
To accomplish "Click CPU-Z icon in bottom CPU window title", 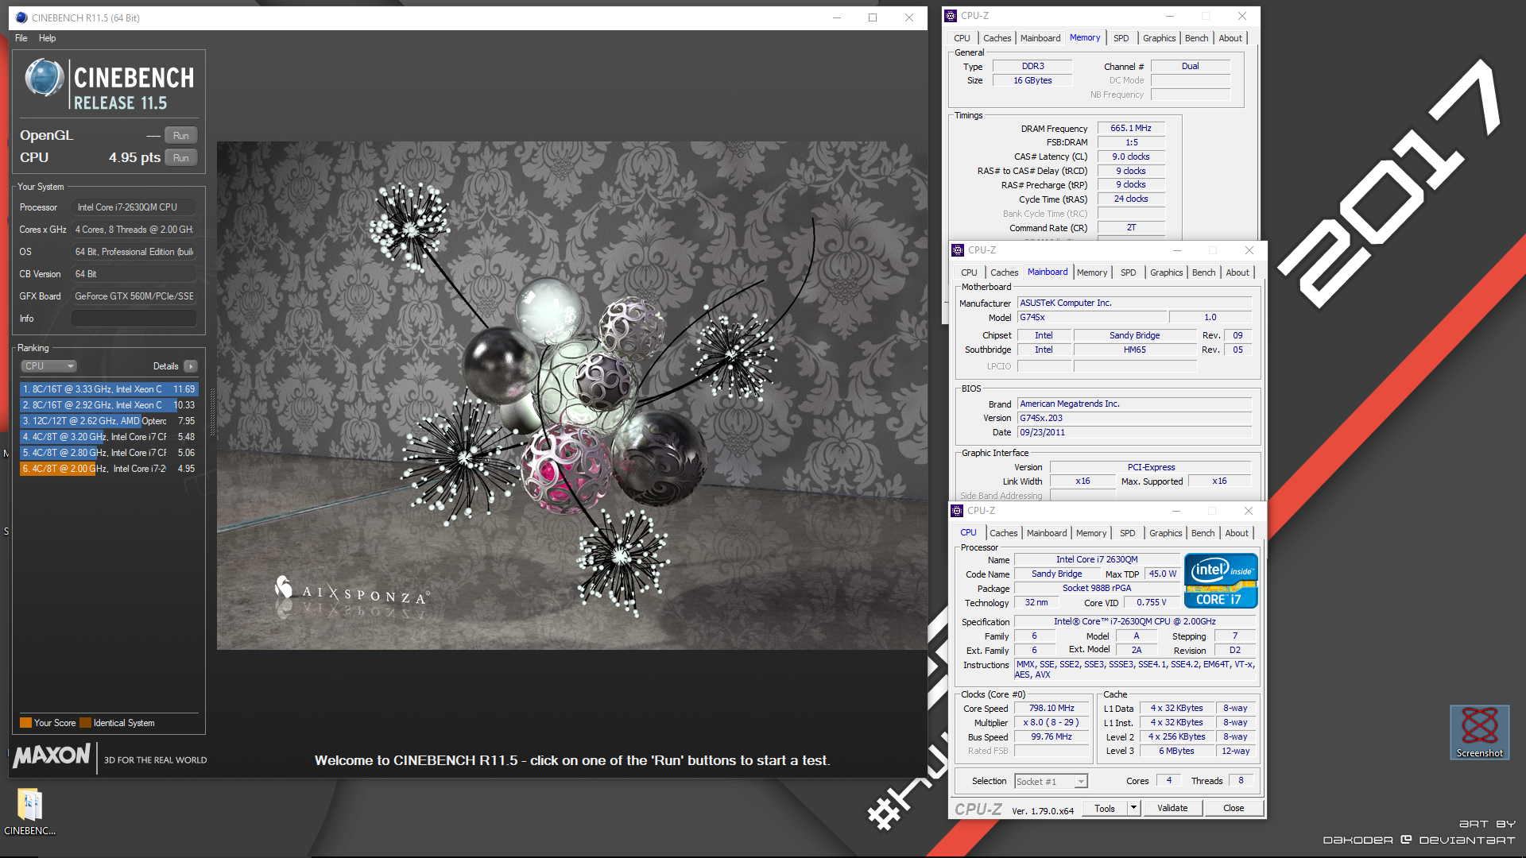I will tap(957, 511).
